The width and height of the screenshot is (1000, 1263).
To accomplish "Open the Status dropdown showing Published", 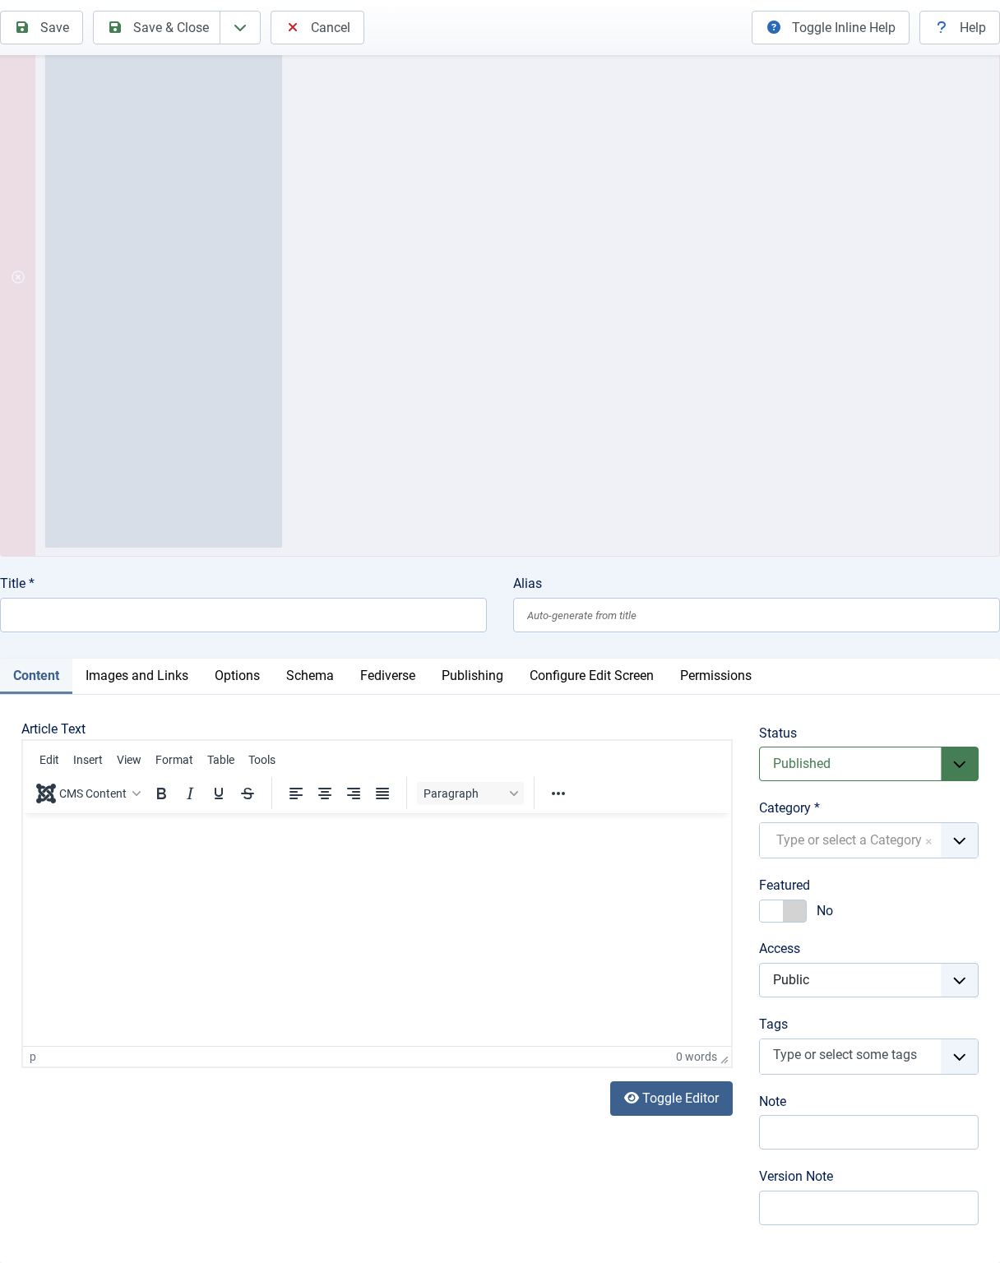I will click(x=959, y=764).
